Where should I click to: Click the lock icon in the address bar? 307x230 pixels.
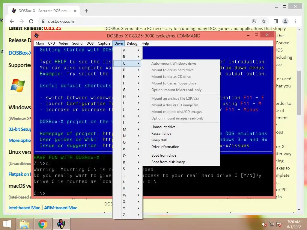43,21
